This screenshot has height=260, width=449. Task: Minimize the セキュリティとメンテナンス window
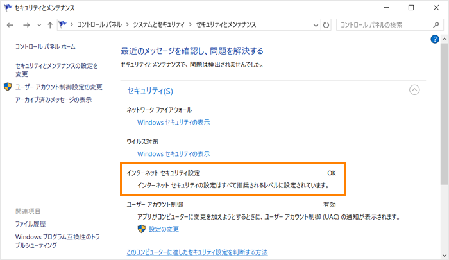[x=387, y=8]
